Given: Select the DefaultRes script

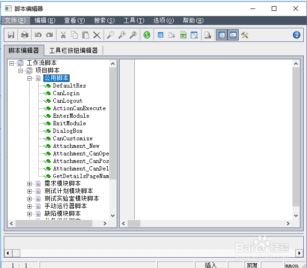Looking at the screenshot, I should [x=69, y=86].
